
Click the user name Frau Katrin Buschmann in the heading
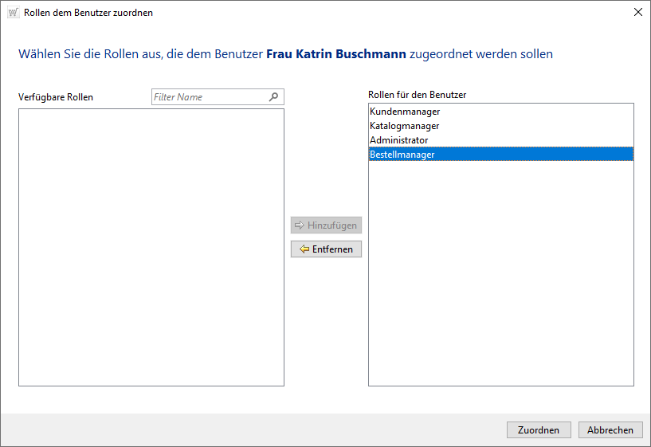tap(336, 54)
